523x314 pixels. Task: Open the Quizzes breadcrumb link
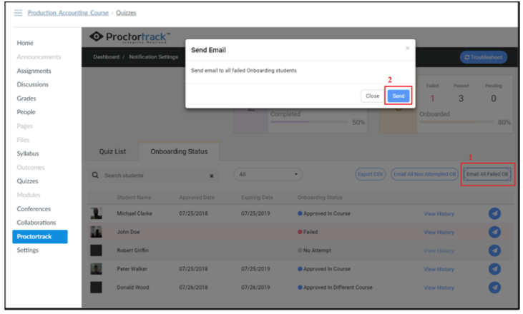pyautogui.click(x=126, y=13)
